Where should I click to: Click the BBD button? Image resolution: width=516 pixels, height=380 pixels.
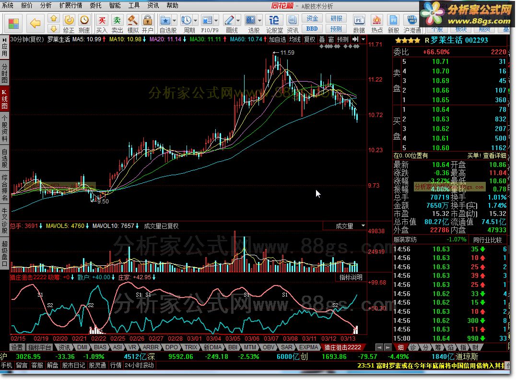[x=312, y=29]
